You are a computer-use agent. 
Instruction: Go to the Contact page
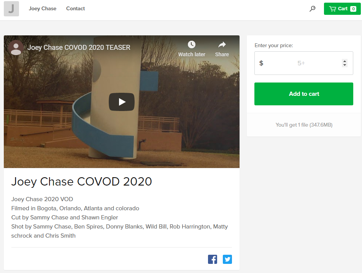point(75,9)
